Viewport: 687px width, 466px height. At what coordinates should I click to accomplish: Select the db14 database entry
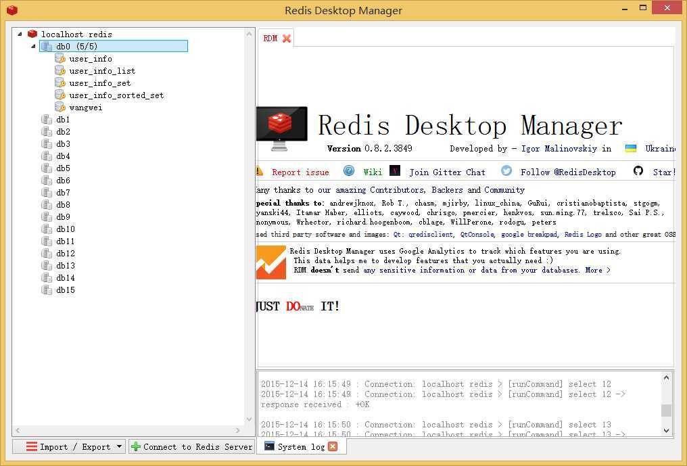pyautogui.click(x=66, y=278)
